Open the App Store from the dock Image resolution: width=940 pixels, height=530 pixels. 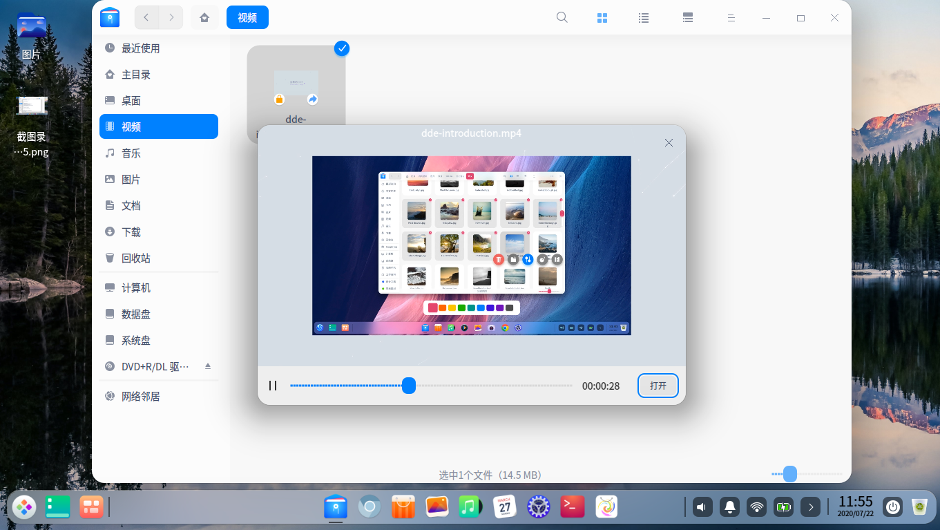tap(403, 507)
